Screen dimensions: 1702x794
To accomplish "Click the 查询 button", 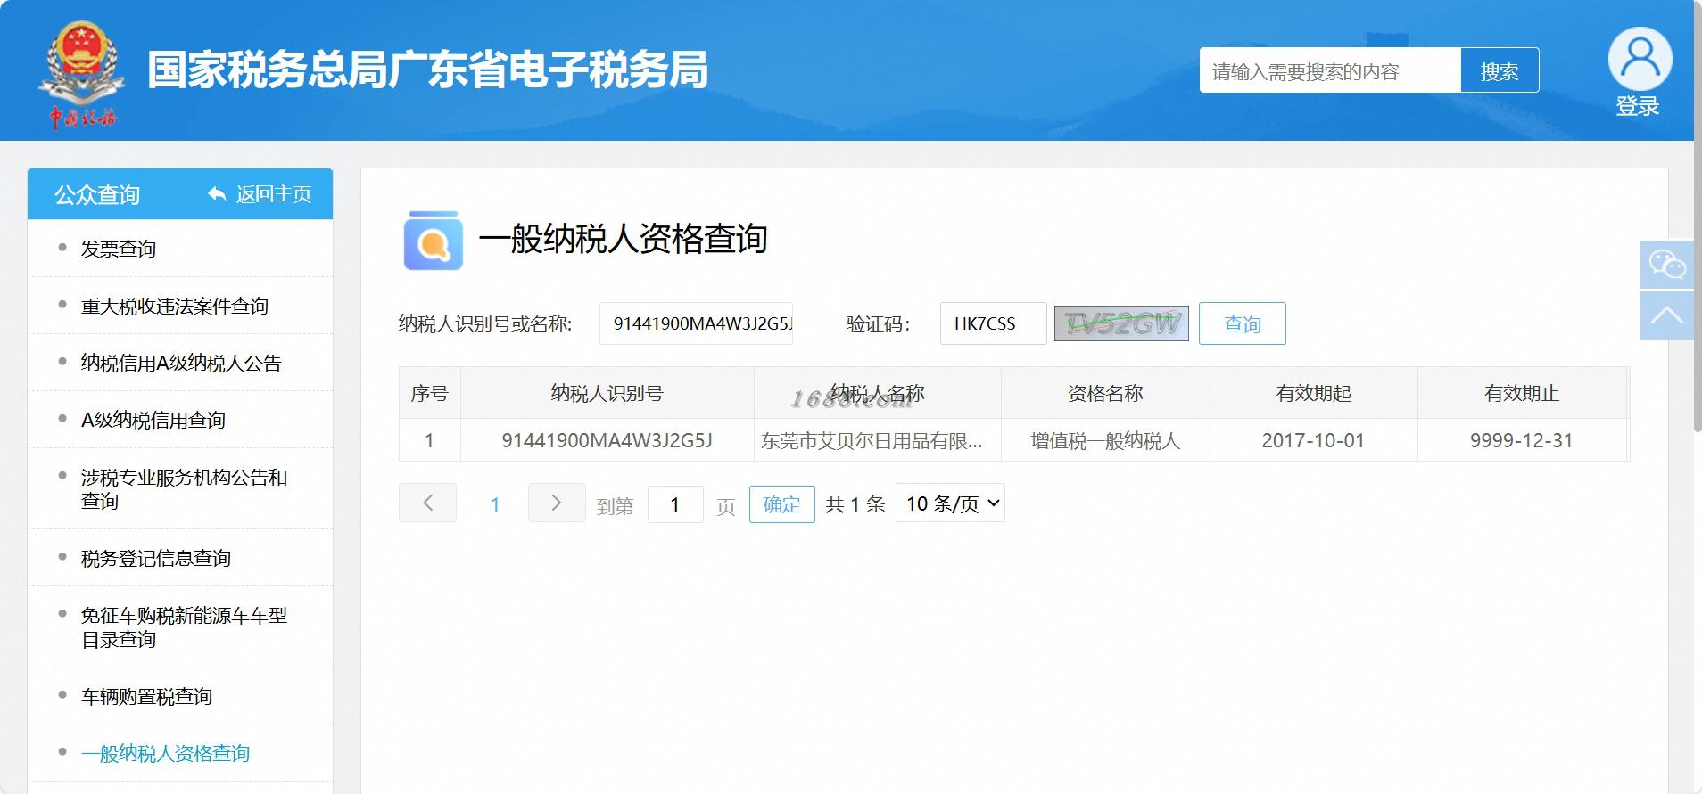I will click(x=1242, y=323).
